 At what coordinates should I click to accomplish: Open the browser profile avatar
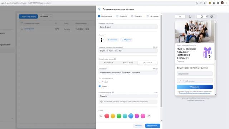pos(222,3)
